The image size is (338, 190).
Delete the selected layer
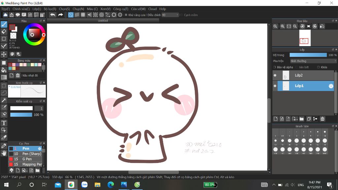[322, 119]
